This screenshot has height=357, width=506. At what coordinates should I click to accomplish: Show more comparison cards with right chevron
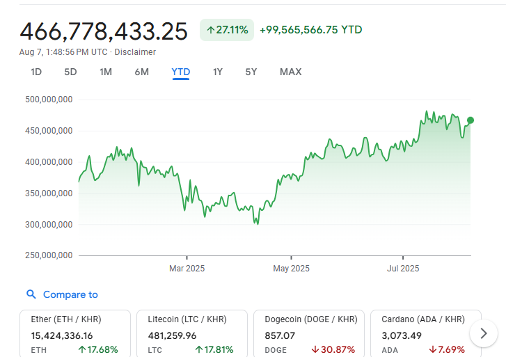(x=484, y=333)
